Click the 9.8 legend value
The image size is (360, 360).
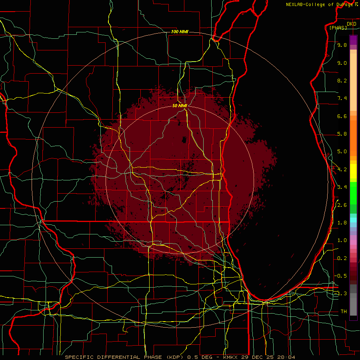coord(342,45)
